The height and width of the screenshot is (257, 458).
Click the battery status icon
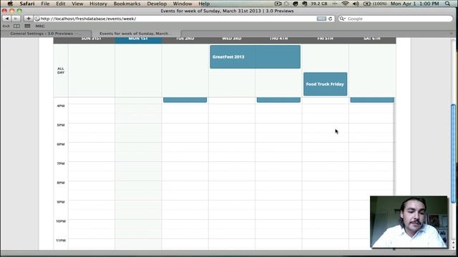click(367, 4)
